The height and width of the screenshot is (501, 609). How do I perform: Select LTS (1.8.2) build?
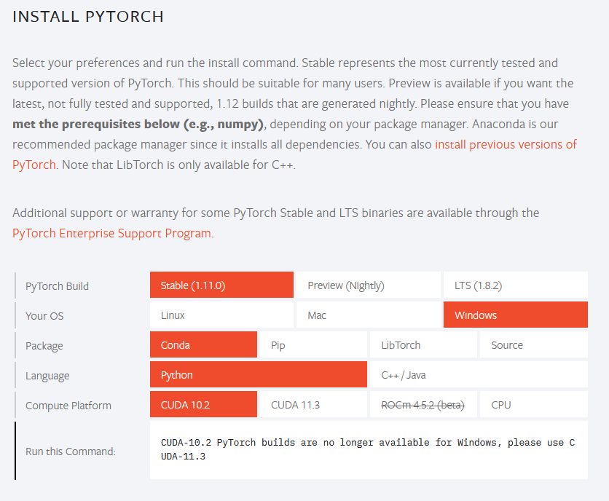[x=515, y=285]
